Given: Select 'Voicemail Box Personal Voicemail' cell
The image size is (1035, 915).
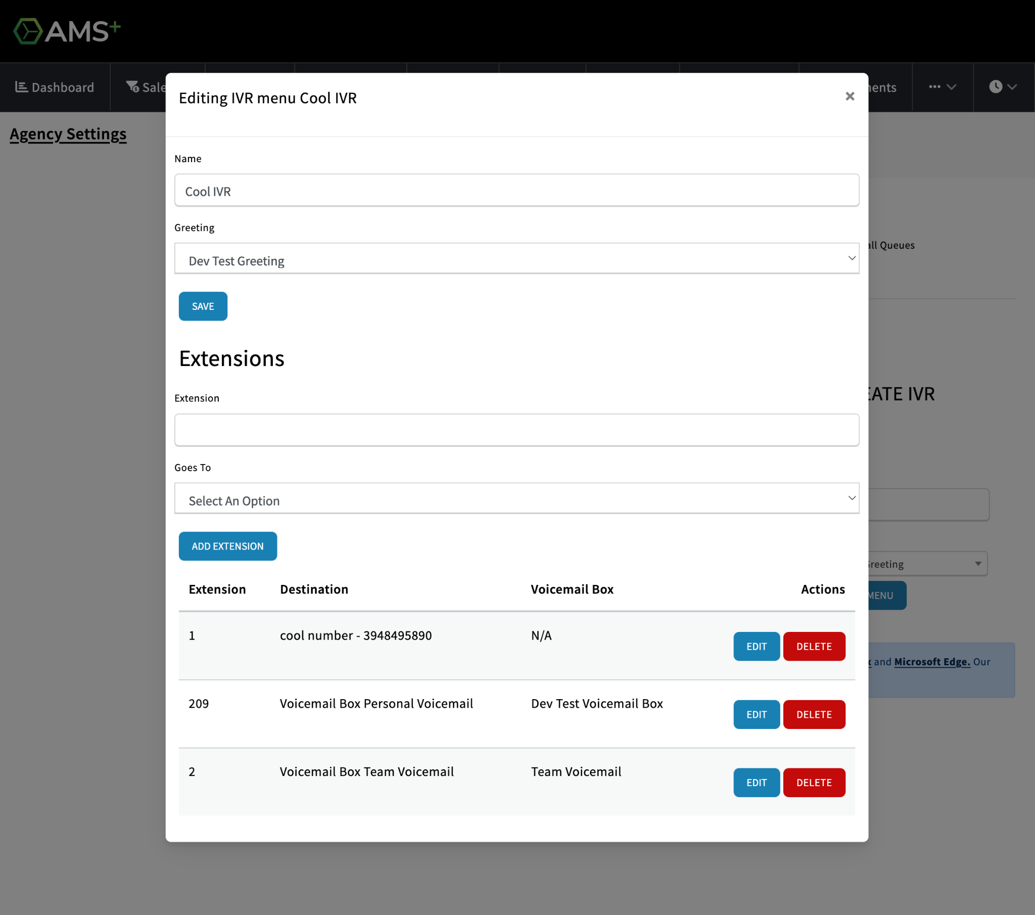Looking at the screenshot, I should point(376,704).
